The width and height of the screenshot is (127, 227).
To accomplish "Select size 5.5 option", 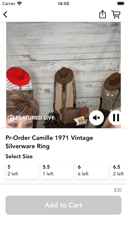I will tap(57, 170).
